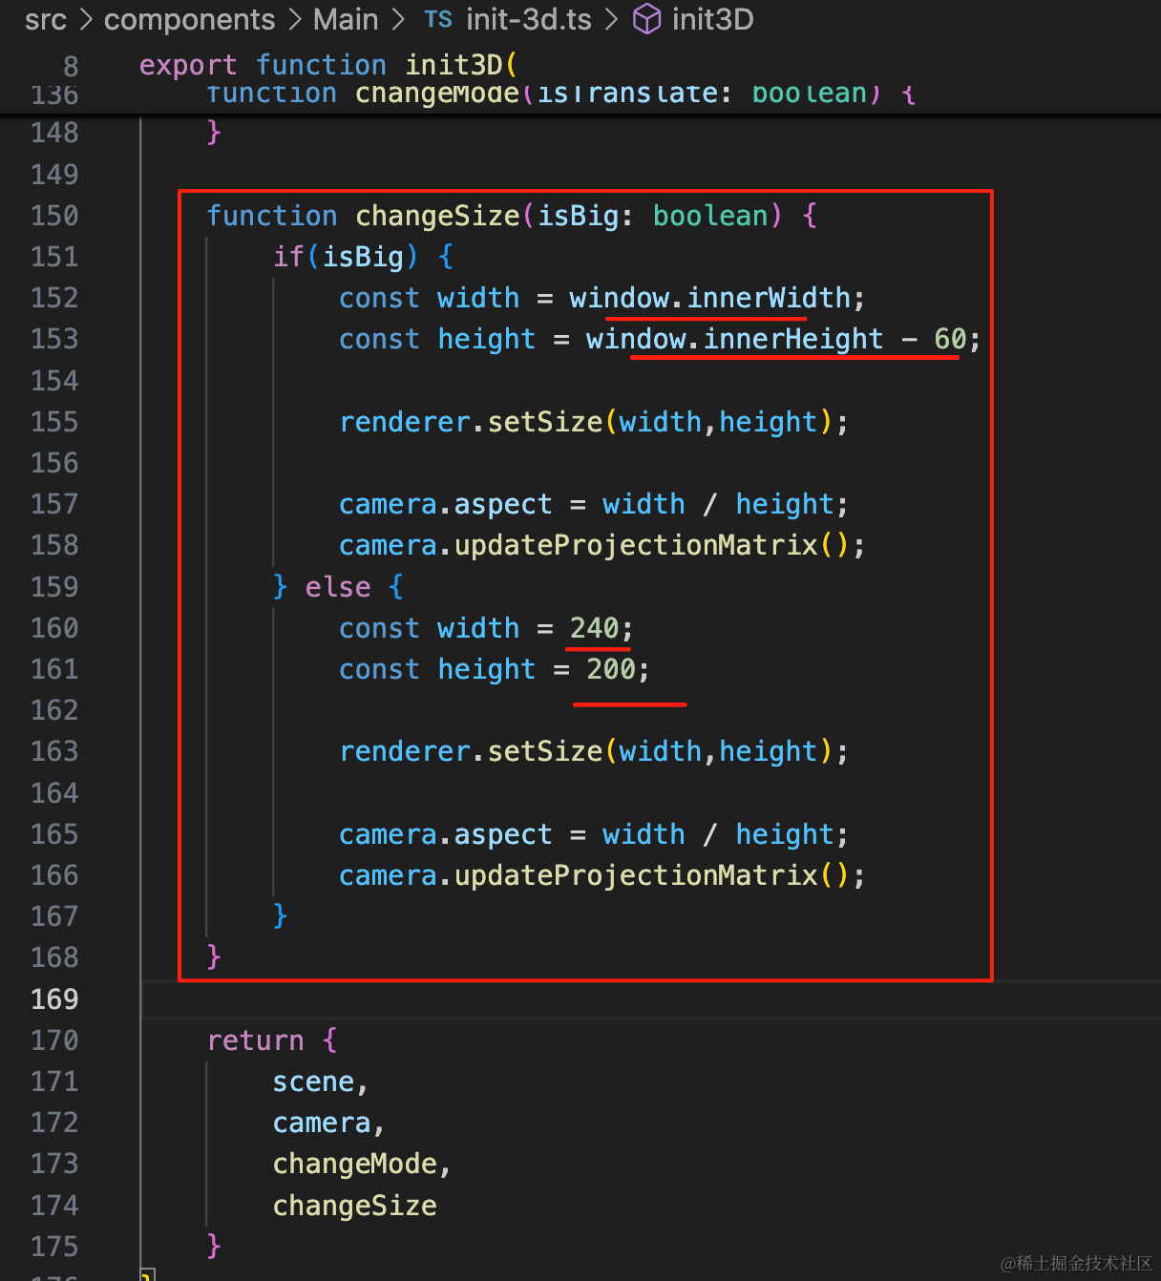This screenshot has height=1281, width=1161.
Task: Click sticky scroll line function changeMode
Action: pos(561,94)
